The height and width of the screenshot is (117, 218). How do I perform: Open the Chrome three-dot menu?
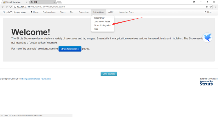pyautogui.click(x=215, y=7)
